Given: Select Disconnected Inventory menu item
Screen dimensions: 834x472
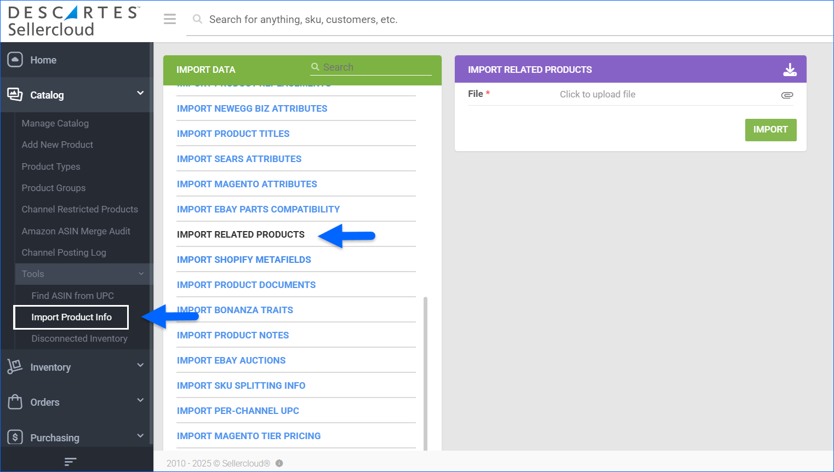Looking at the screenshot, I should (x=79, y=338).
